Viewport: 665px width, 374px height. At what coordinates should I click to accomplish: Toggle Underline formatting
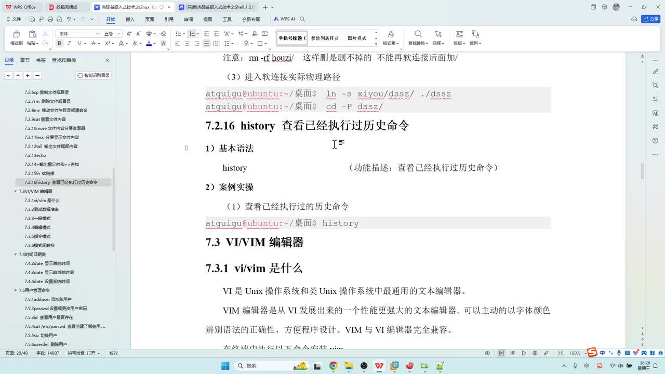click(79, 44)
